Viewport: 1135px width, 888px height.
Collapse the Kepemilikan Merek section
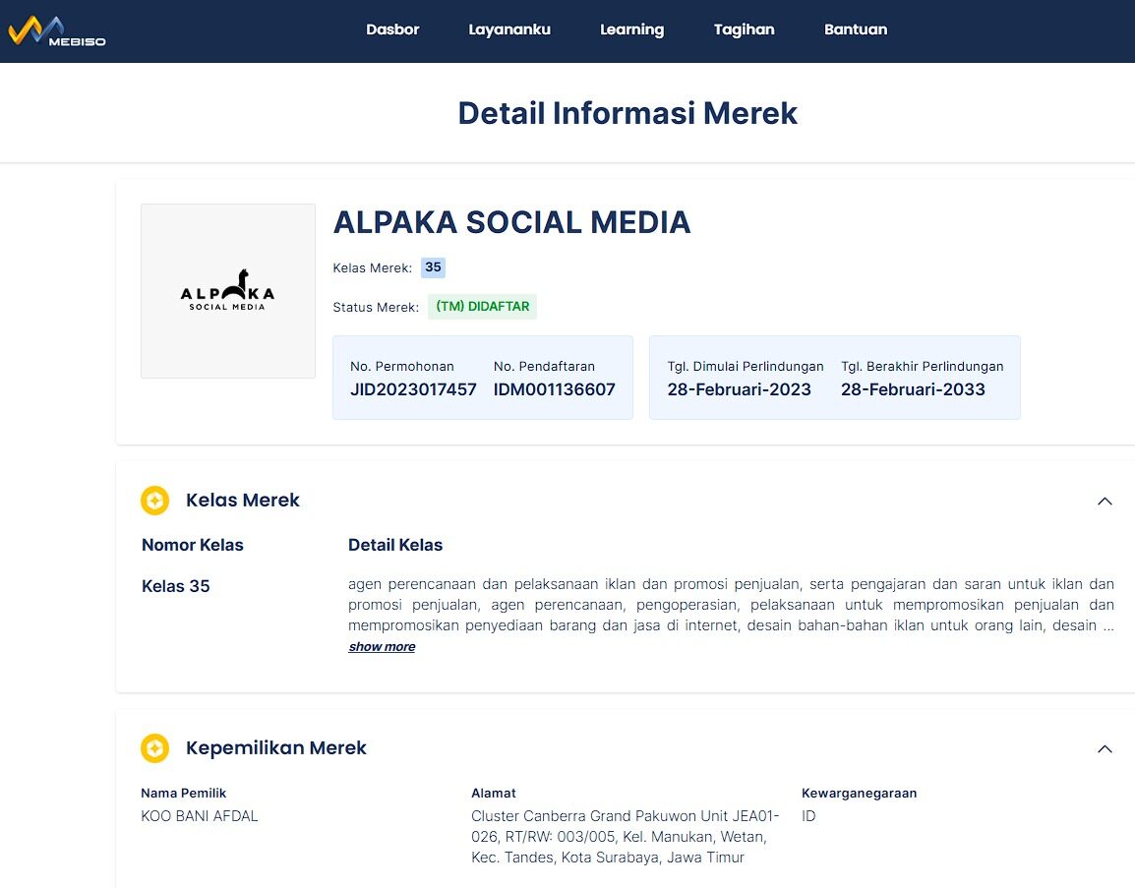(1105, 749)
